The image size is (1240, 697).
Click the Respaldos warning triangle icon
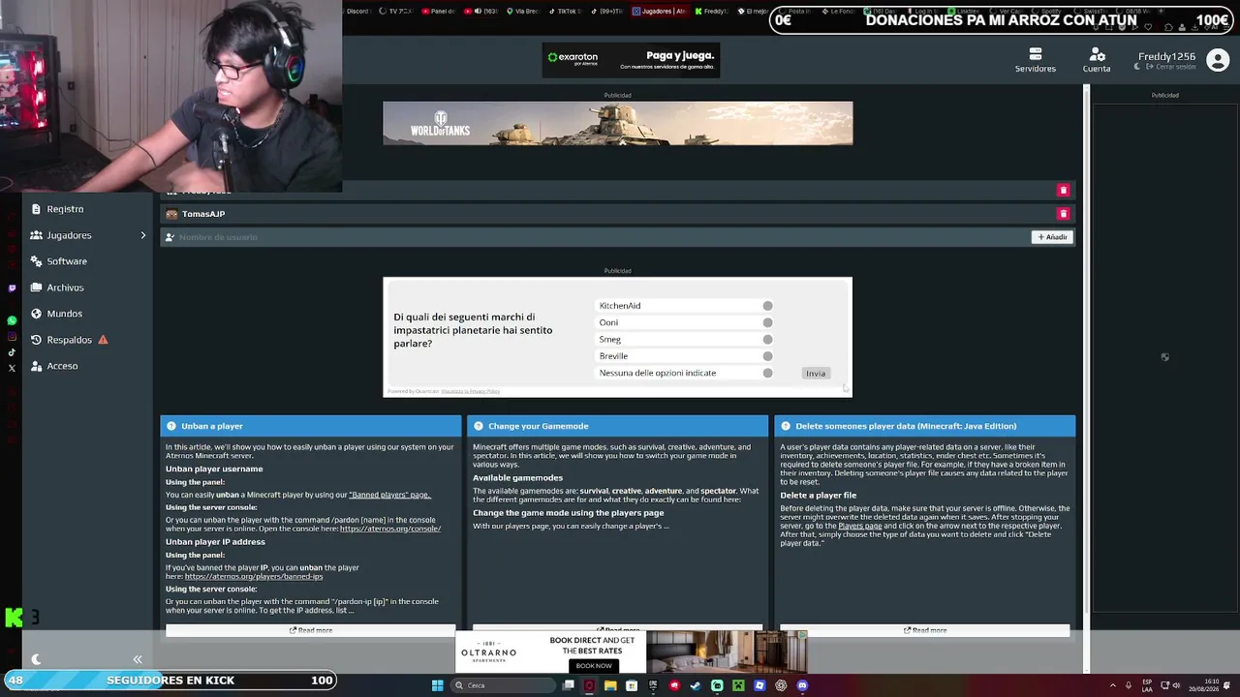(x=103, y=340)
